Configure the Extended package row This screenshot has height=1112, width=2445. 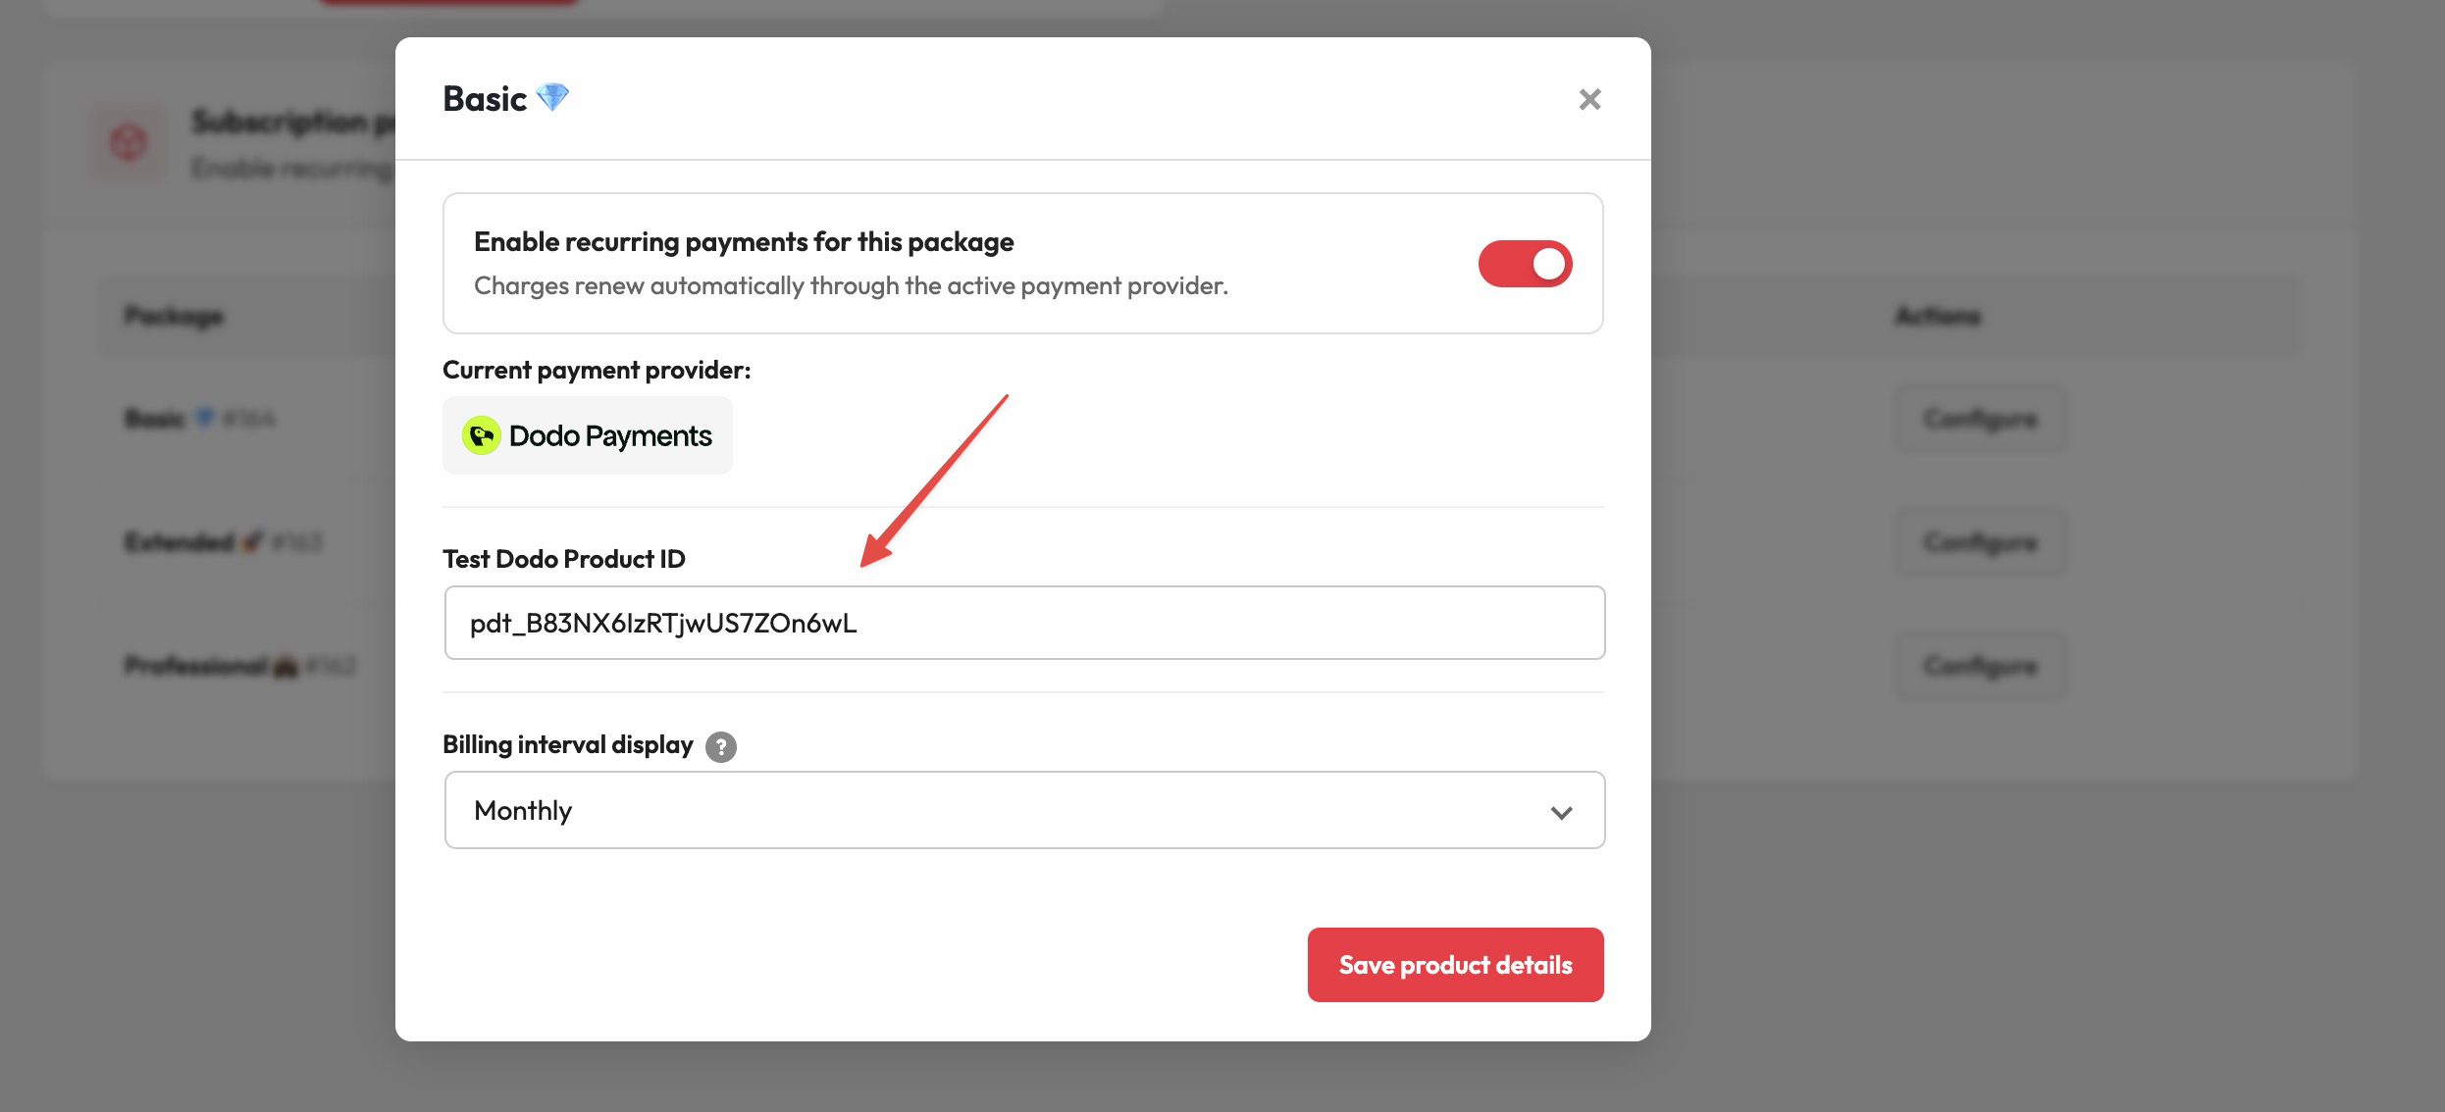point(1980,542)
